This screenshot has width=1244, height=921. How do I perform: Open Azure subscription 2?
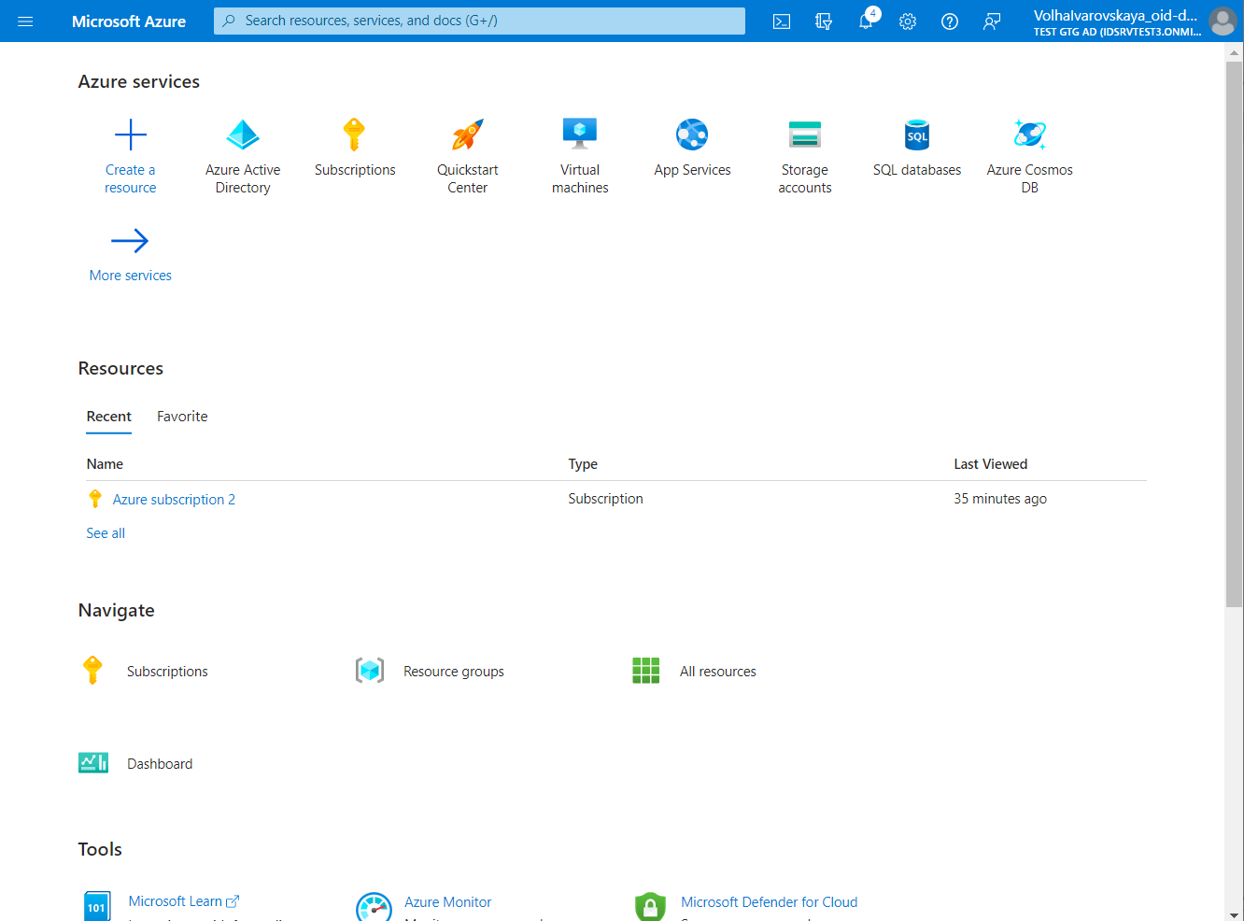click(x=174, y=499)
